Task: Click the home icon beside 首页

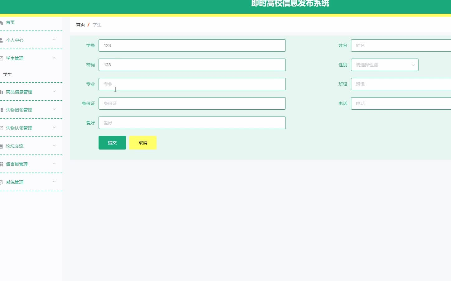Action: [x=2, y=22]
